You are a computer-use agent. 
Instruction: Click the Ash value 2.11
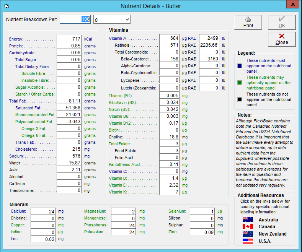(69, 170)
